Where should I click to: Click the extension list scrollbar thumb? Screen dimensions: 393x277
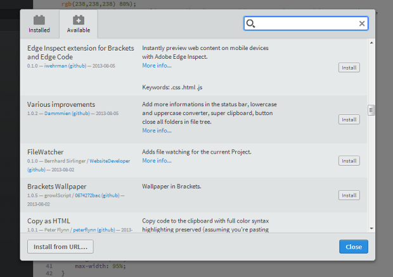click(x=371, y=110)
